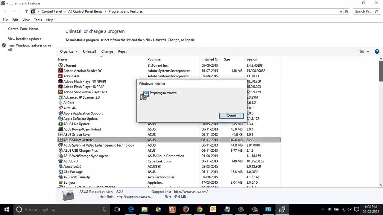383x215 pixels.
Task: Select the ASUS Splendid Video Enhancement Technology row
Action: 169,145
